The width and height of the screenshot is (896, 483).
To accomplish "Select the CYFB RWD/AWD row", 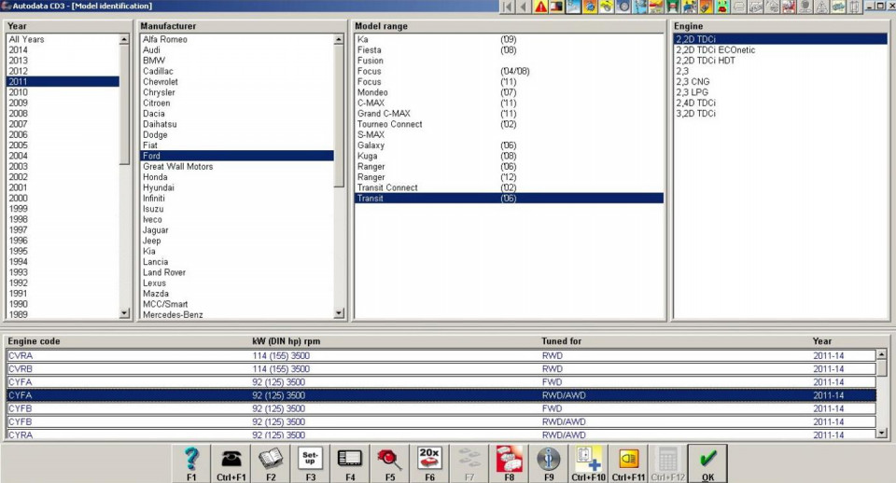I will 441,421.
